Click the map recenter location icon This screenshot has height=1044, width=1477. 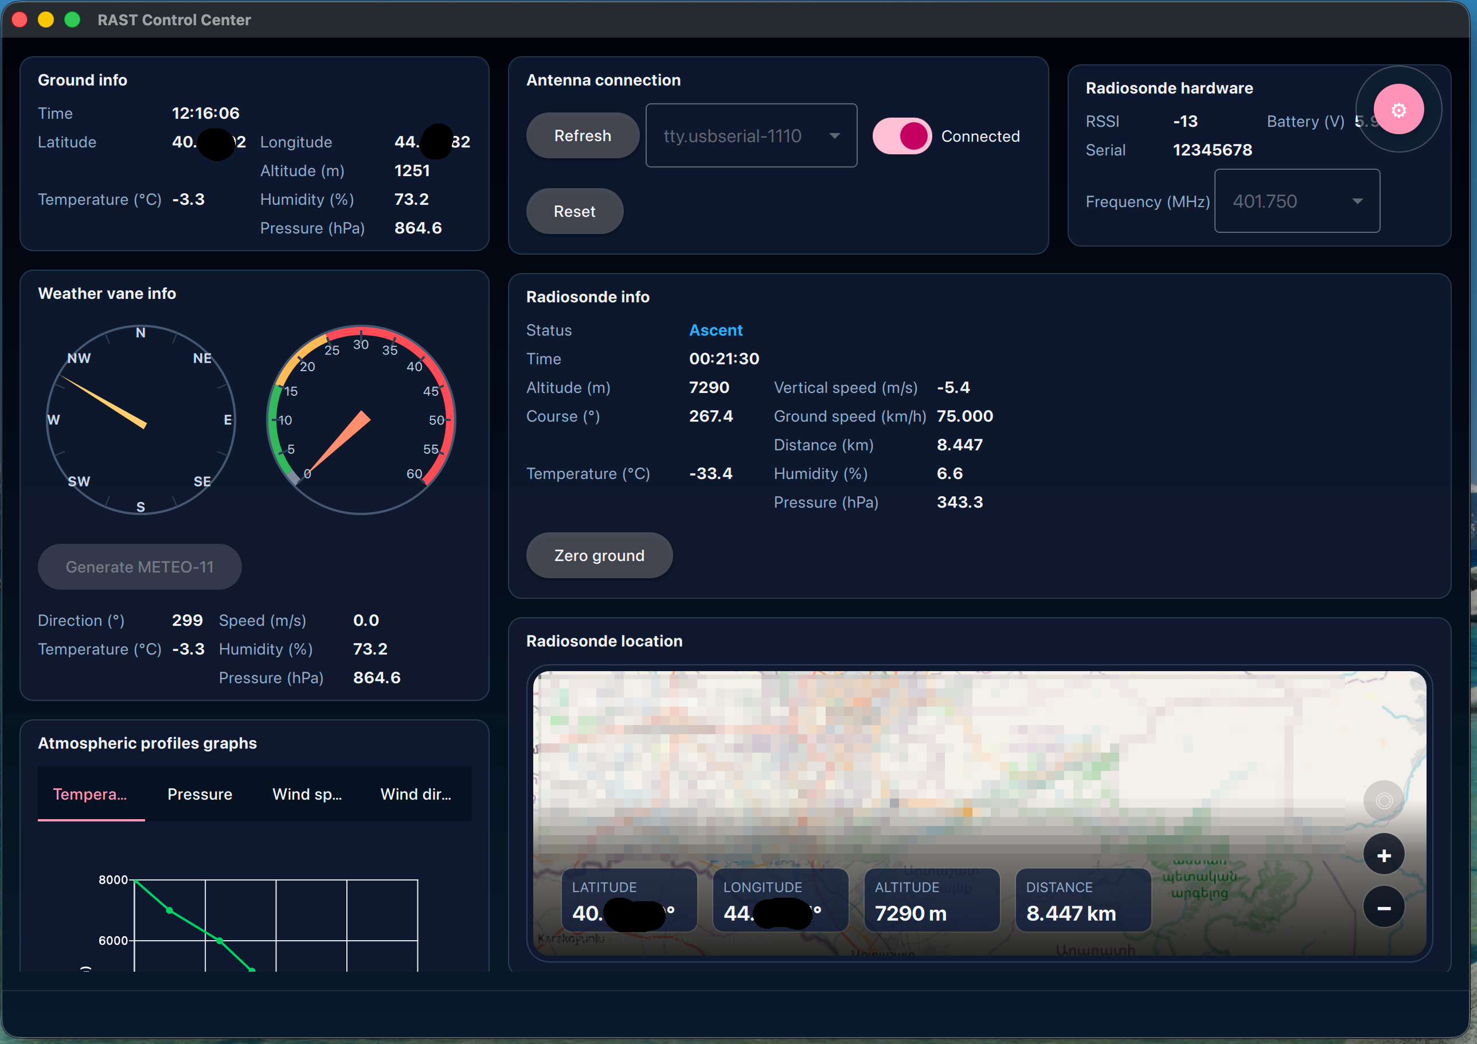[x=1383, y=801]
